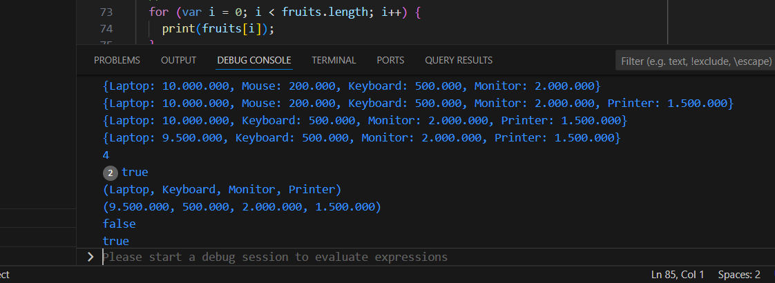The width and height of the screenshot is (775, 283).
Task: Focus the debug console Filter box
Action: tap(694, 61)
